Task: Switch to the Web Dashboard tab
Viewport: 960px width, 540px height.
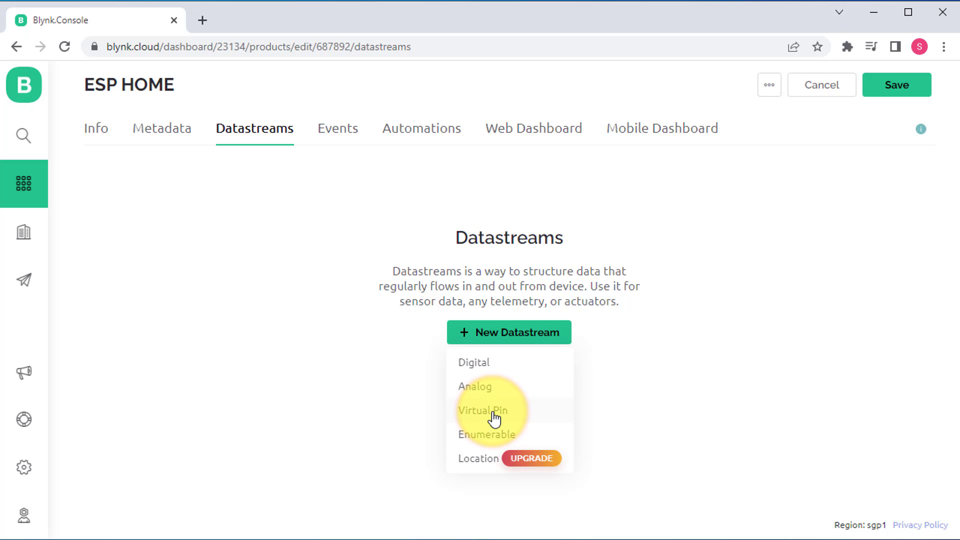Action: click(x=533, y=128)
